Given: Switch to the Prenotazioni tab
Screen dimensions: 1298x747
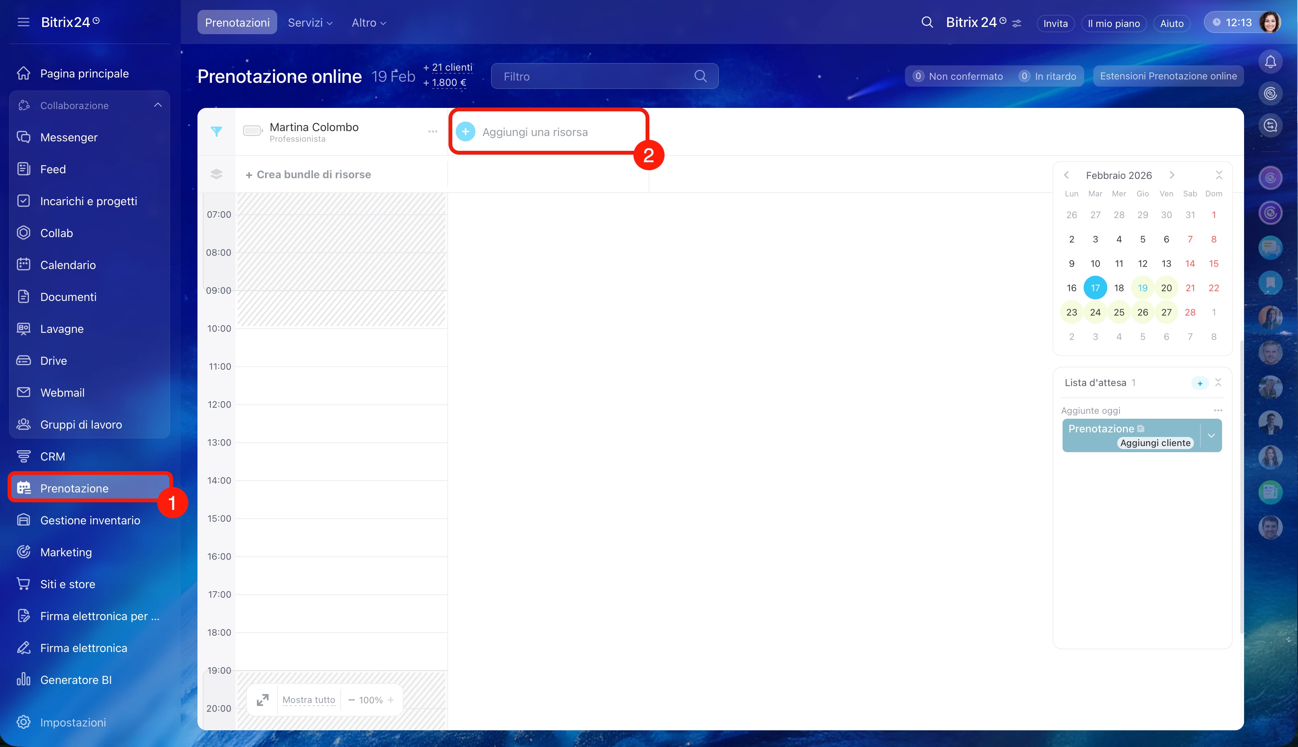Looking at the screenshot, I should coord(237,22).
